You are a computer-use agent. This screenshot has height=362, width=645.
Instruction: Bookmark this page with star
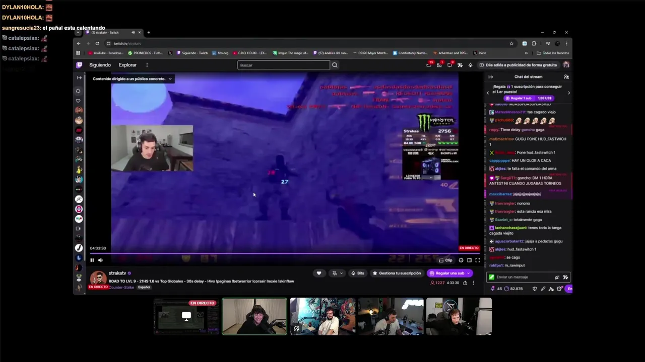coord(511,43)
